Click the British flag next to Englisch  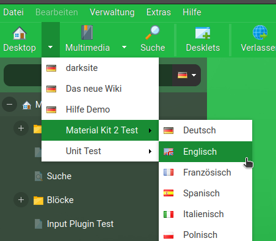[169, 152]
